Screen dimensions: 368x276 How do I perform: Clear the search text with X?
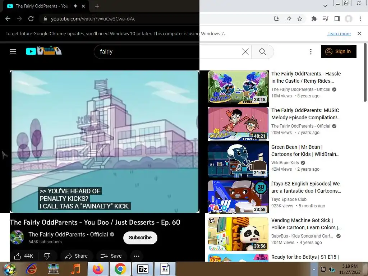pos(245,52)
